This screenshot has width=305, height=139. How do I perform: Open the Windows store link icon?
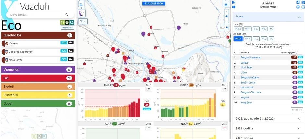pos(234,7)
